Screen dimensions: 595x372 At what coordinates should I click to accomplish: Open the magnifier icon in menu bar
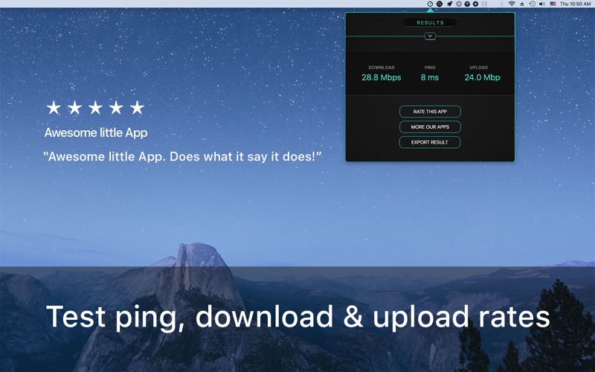pos(440,4)
